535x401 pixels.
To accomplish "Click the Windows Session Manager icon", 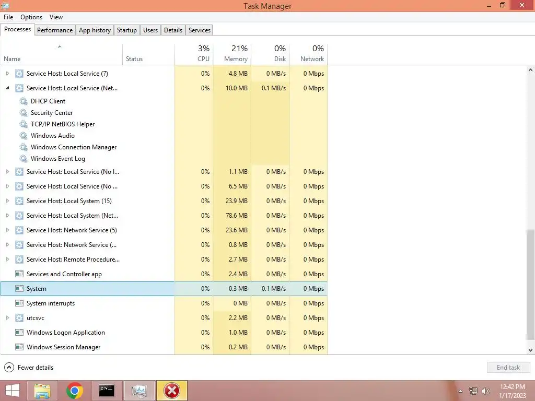I will tap(19, 347).
